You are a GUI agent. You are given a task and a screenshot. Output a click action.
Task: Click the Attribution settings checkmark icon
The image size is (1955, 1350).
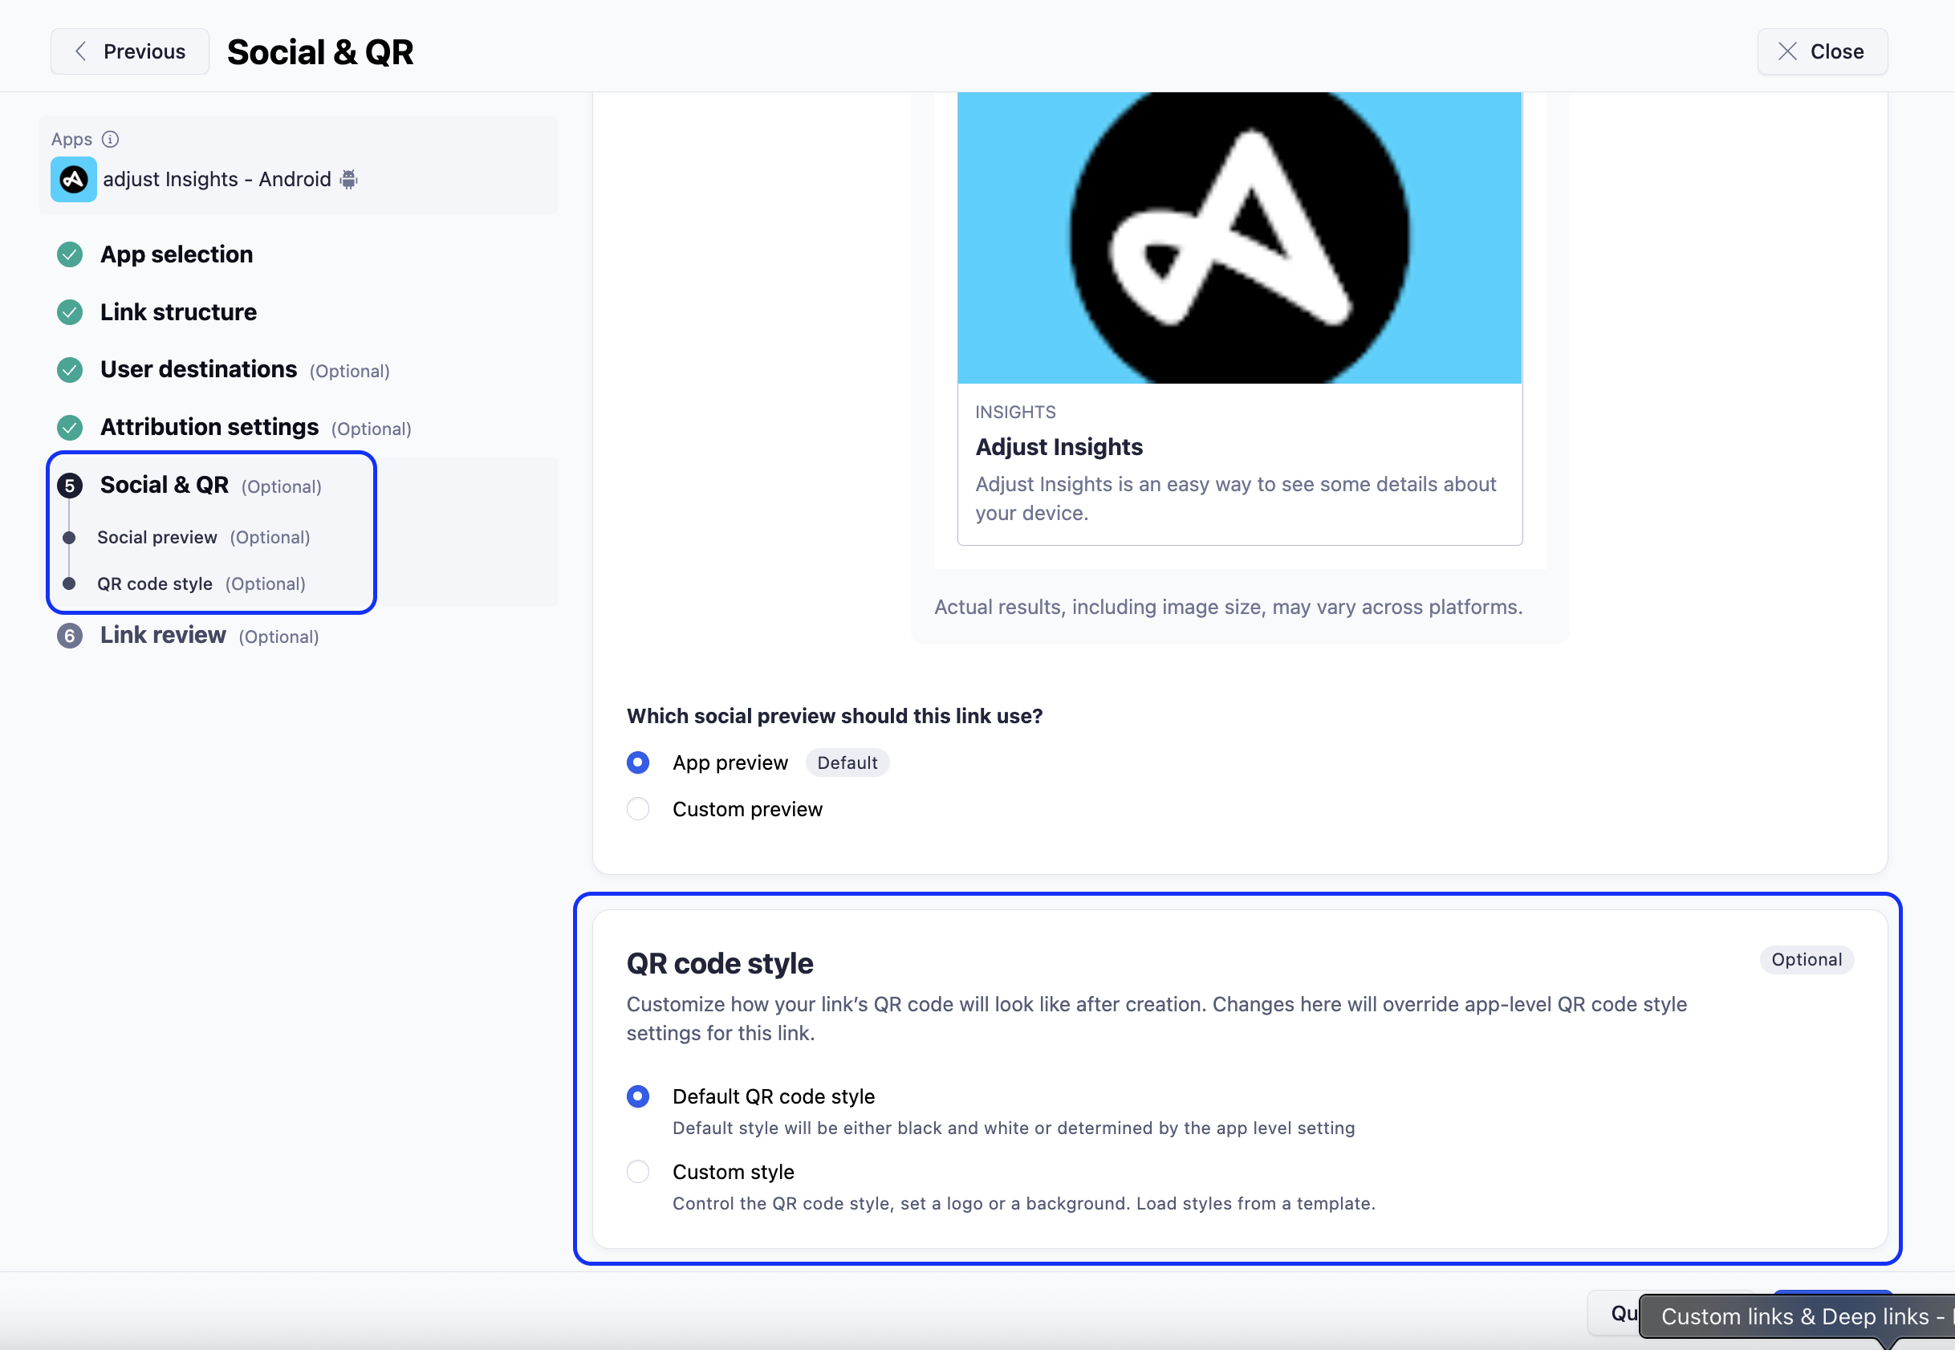[69, 427]
